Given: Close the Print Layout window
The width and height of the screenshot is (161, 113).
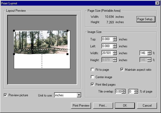Looking at the screenshot, I should [157, 3].
